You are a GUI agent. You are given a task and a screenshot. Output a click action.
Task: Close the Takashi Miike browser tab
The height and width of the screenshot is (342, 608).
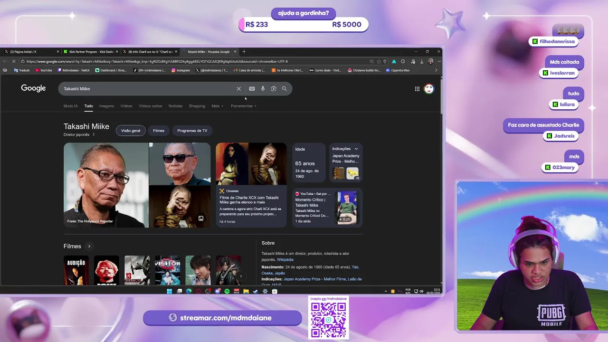[235, 51]
